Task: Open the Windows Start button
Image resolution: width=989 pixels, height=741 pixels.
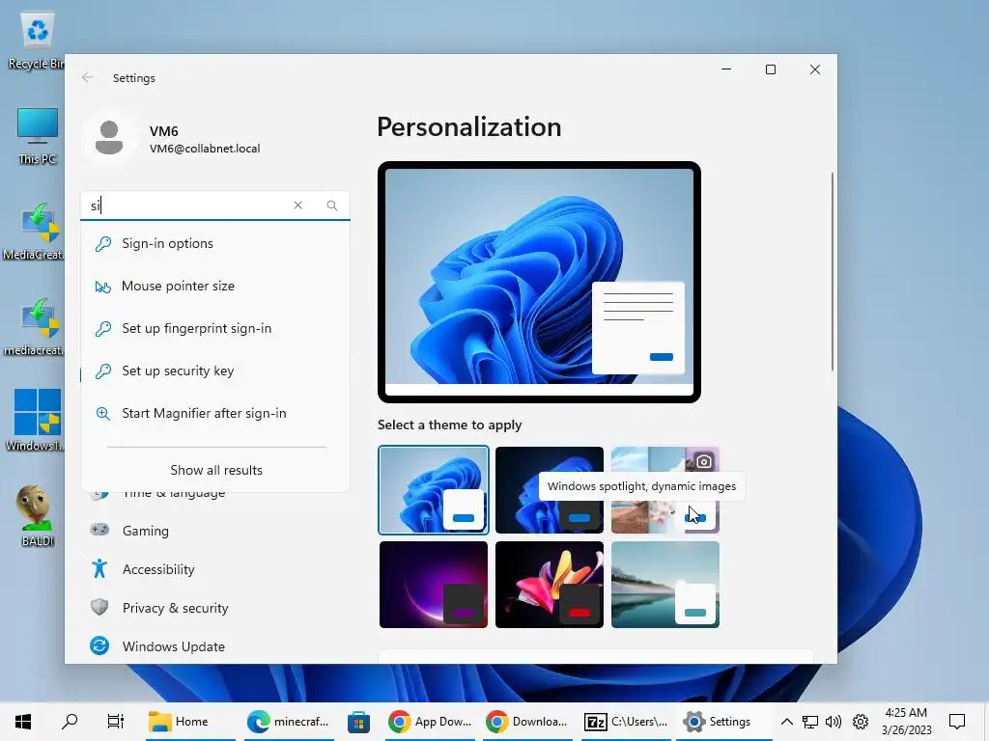Action: click(23, 722)
